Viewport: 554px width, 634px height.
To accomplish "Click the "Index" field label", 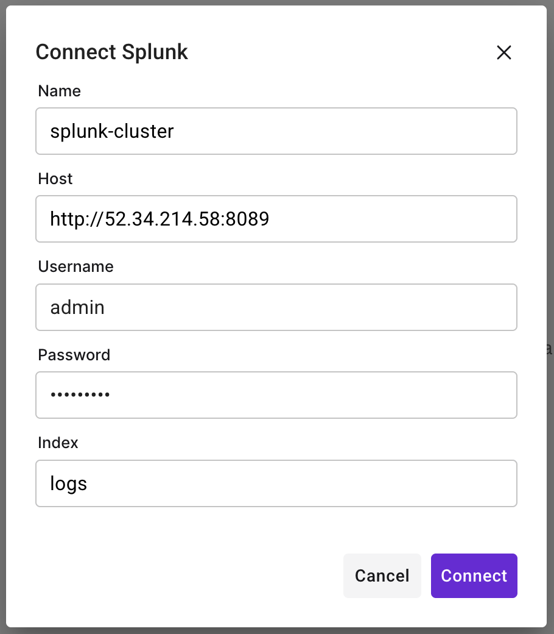I will coord(58,443).
